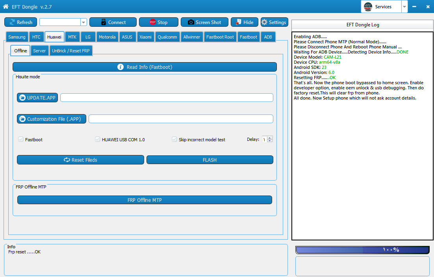The width and height of the screenshot is (434, 277).
Task: Click the Customization File (.APP) button label
Action: 54,119
